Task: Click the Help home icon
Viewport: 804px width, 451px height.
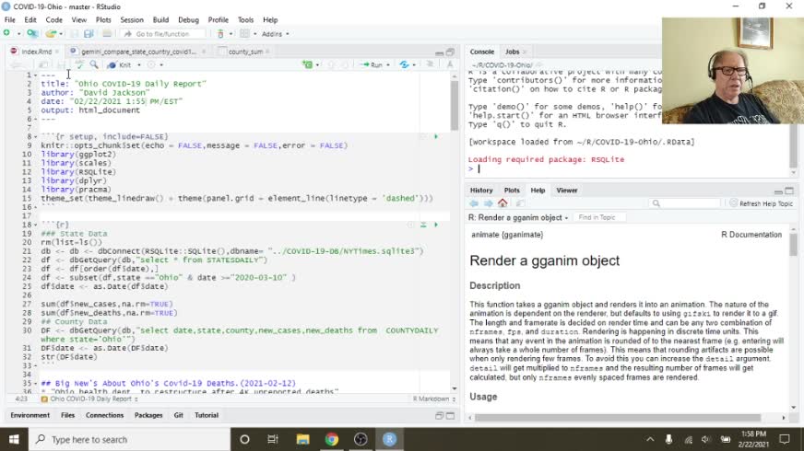Action: 502,203
